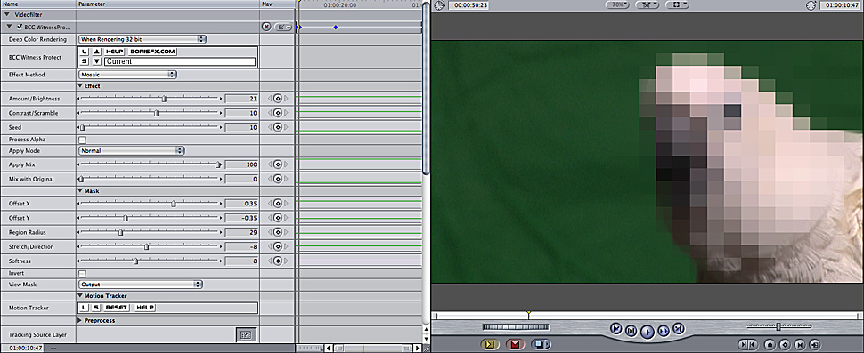This screenshot has width=864, height=353.
Task: Toggle the Invert mask checkbox
Action: click(x=82, y=273)
